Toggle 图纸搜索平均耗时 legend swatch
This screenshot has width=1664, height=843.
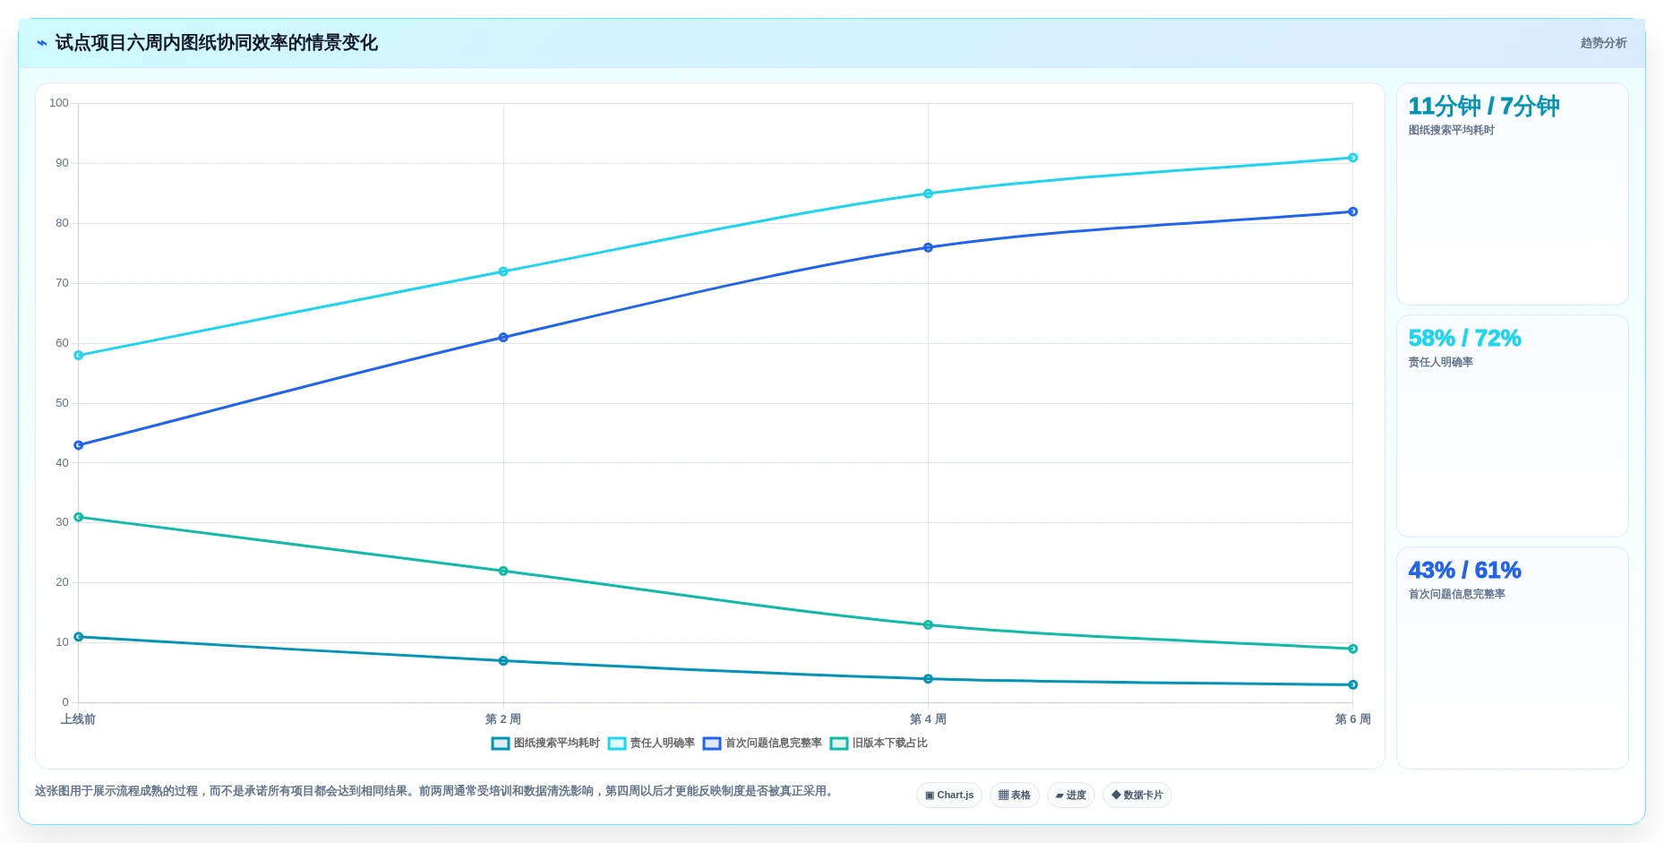501,744
